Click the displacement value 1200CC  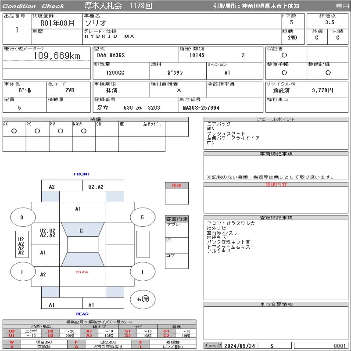[115, 73]
